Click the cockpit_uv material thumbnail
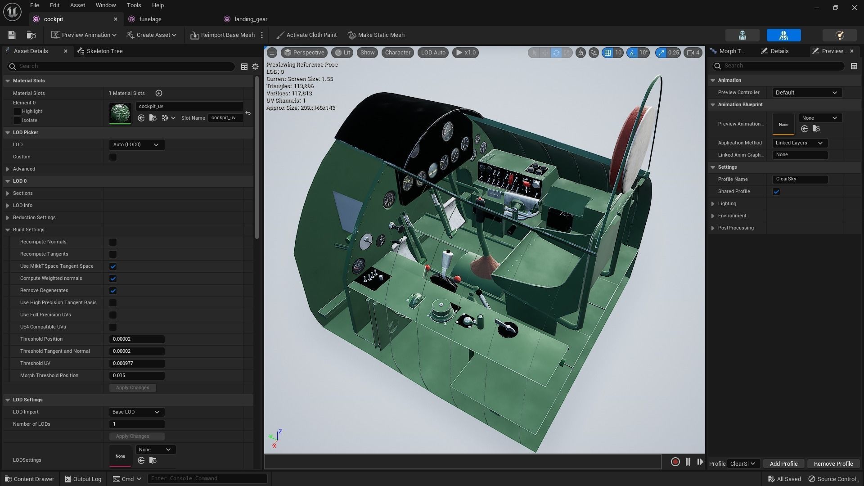The width and height of the screenshot is (864, 486). point(120,113)
